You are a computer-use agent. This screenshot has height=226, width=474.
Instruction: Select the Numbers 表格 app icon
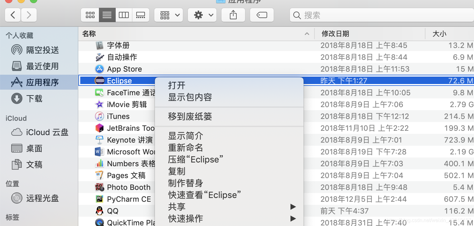click(99, 163)
